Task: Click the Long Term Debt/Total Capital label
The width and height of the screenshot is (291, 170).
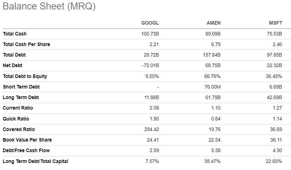Action: 36,161
